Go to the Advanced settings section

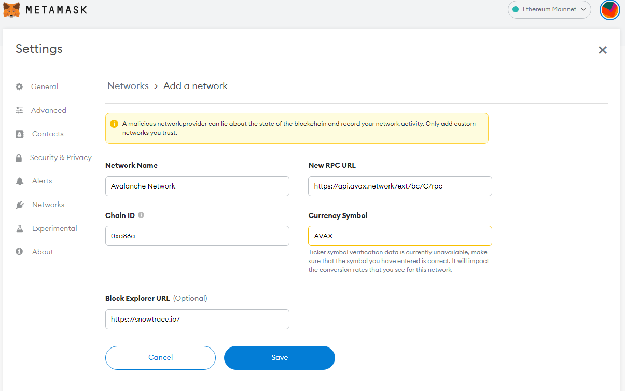[49, 110]
